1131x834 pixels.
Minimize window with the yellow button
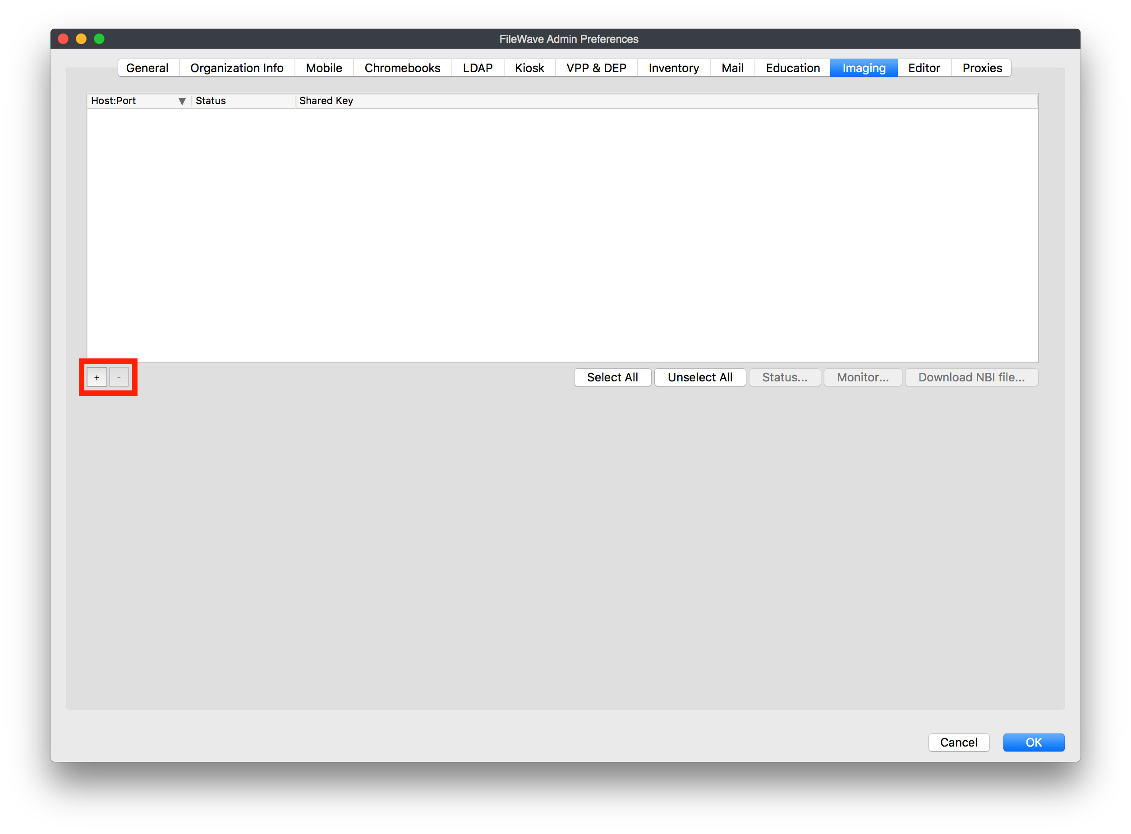pos(81,39)
